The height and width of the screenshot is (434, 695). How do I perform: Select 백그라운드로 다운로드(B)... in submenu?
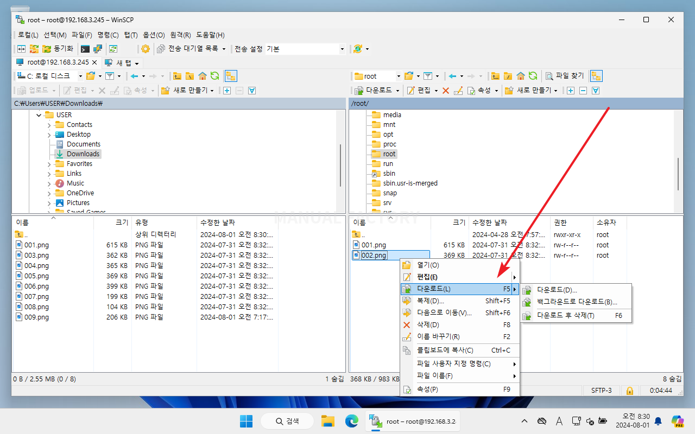576,302
